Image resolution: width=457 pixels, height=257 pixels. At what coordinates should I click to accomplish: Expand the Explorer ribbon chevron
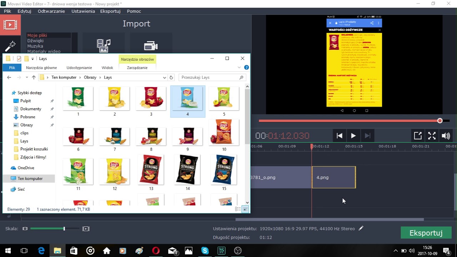coord(239,67)
